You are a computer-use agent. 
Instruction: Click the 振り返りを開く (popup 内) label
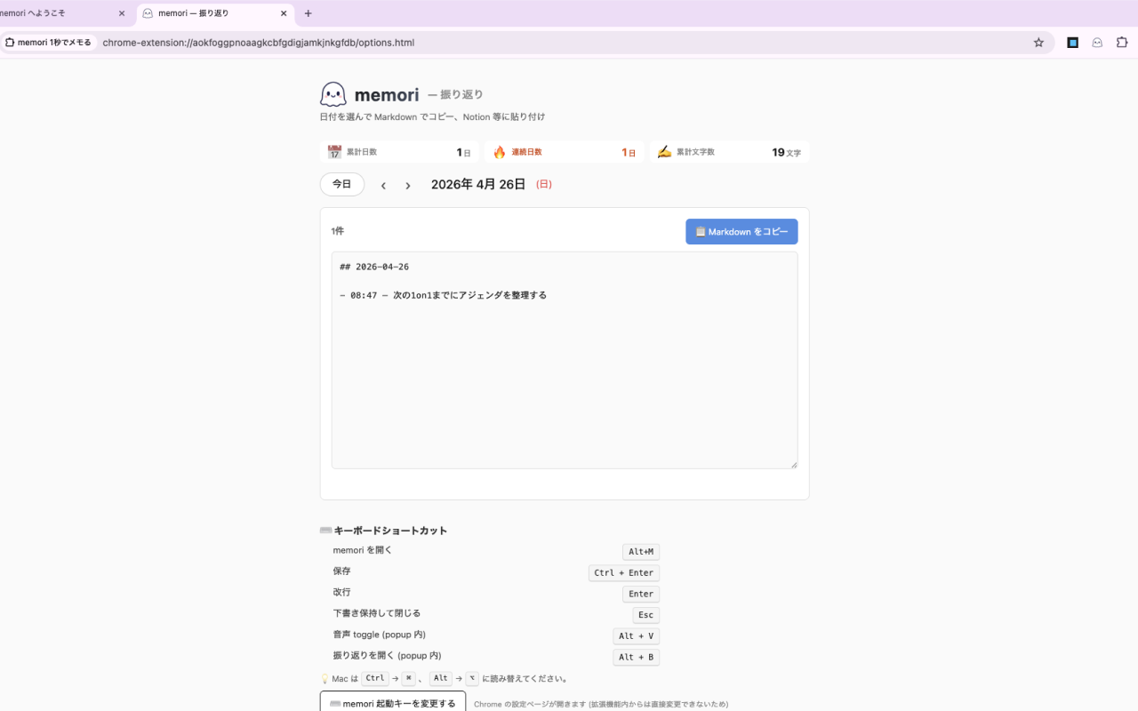coord(388,656)
